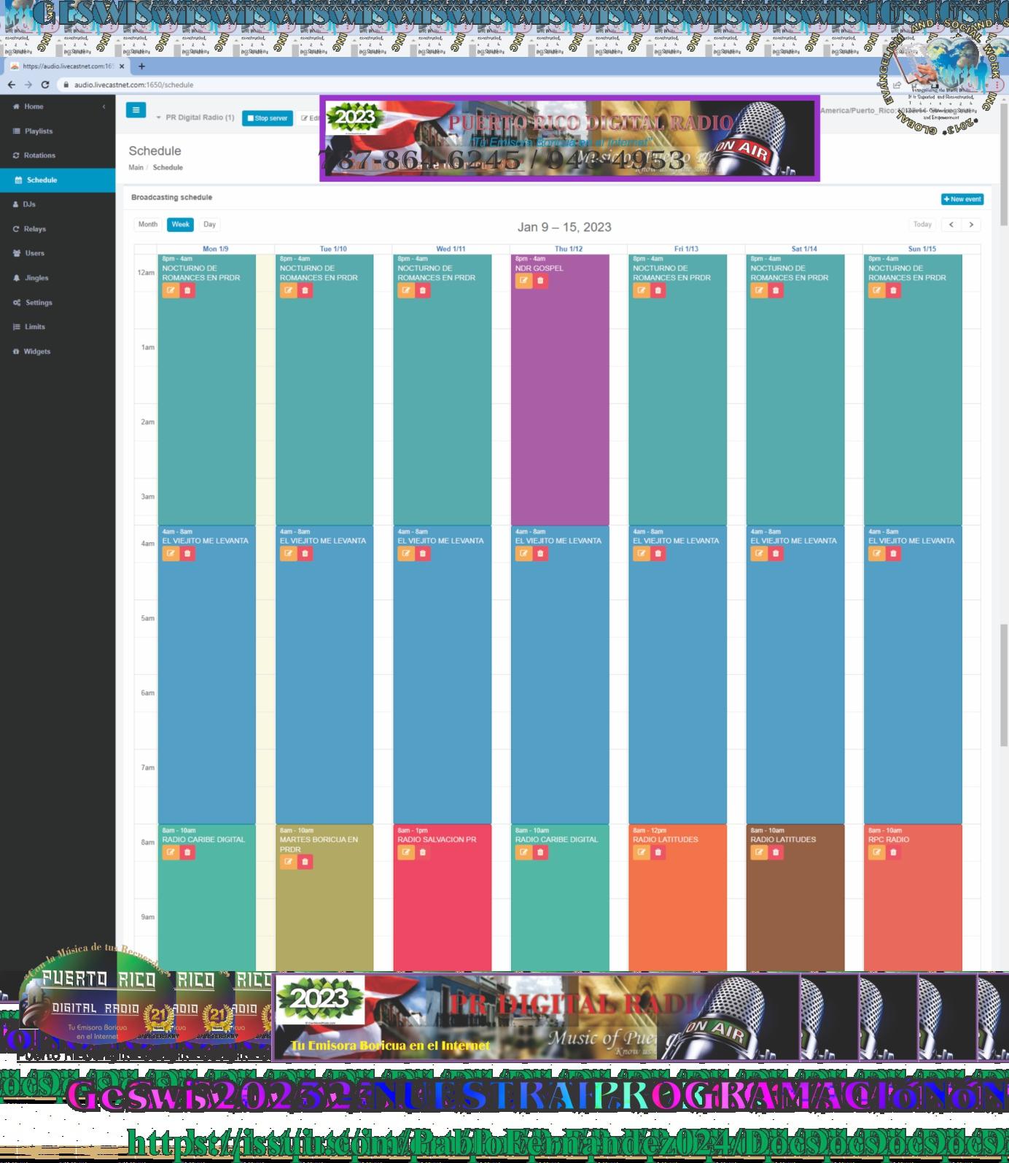Switch calendar to Week view
The height and width of the screenshot is (1163, 1009).
pos(180,225)
